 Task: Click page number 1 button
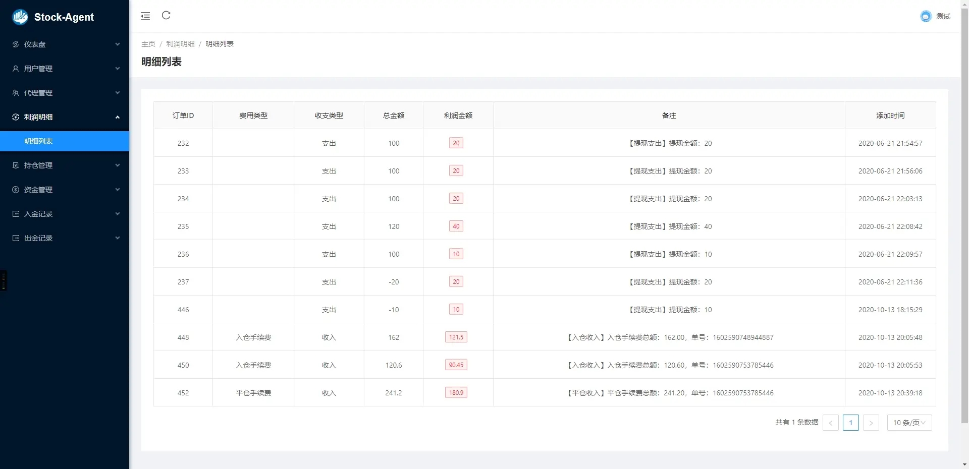(851, 423)
